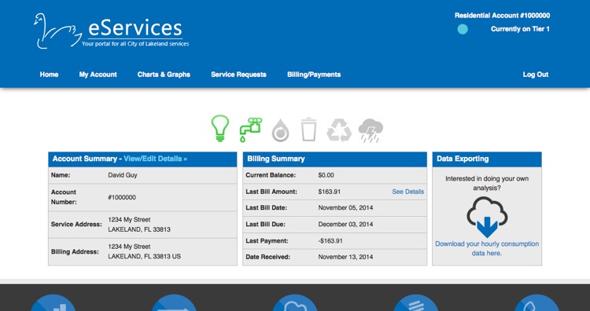Click the Last Bill Date November 05, 2014
The image size is (590, 311).
click(x=346, y=207)
